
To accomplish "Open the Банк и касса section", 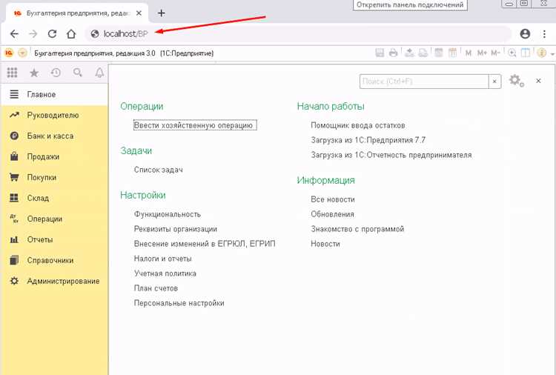I will tap(54, 136).
